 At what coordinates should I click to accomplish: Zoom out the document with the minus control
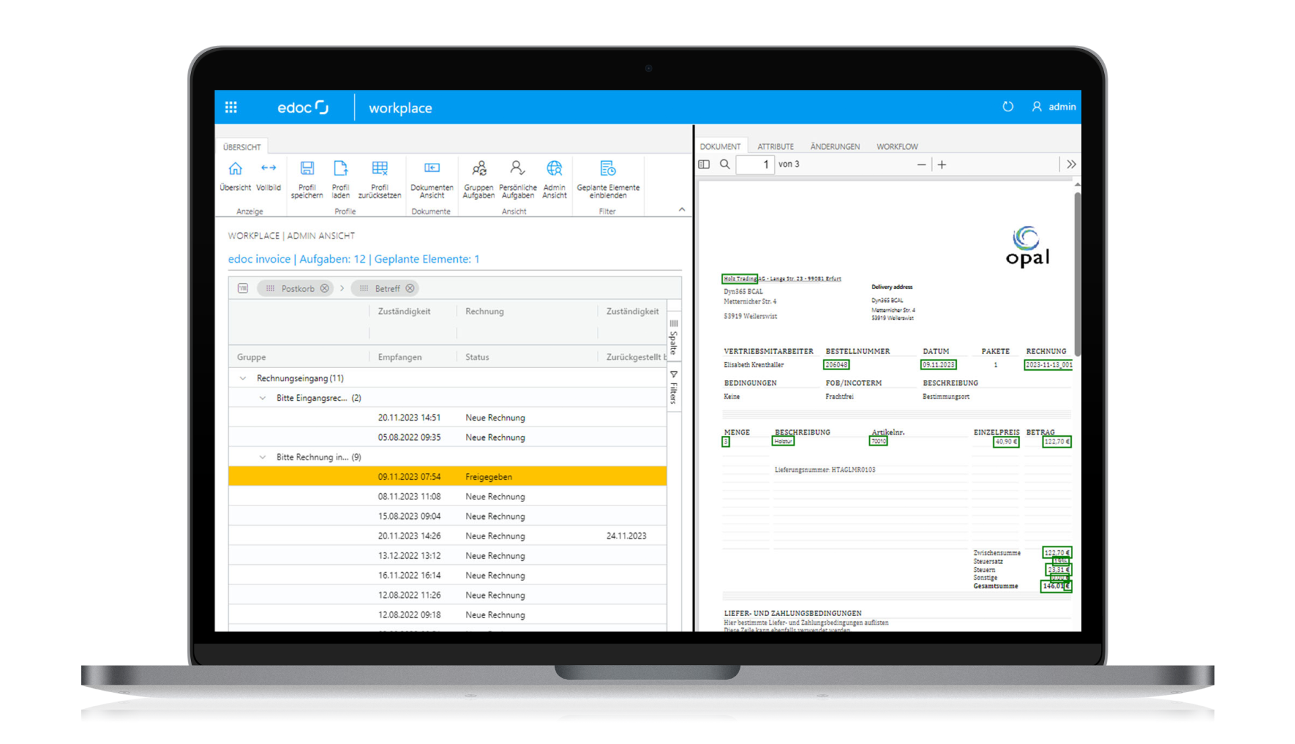921,164
